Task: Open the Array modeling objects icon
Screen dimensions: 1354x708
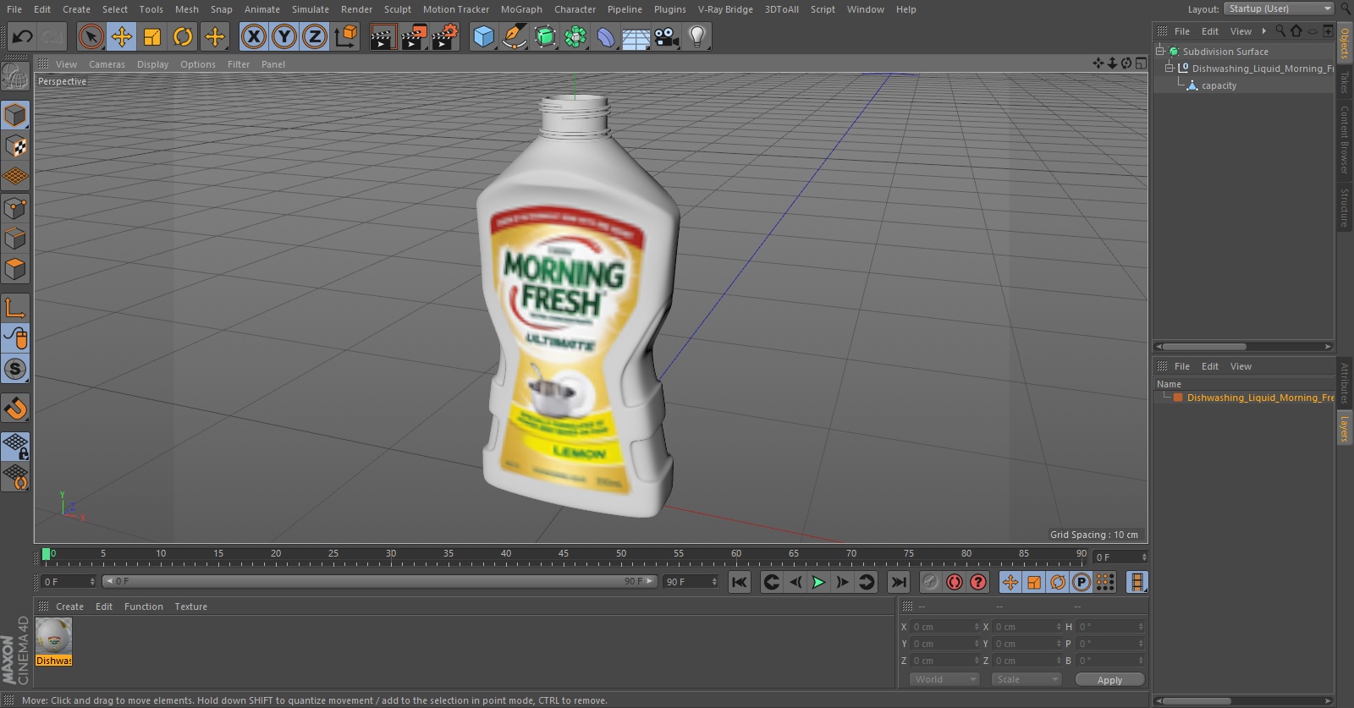Action: coord(575,36)
